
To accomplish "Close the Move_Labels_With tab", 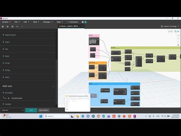I will 82,26.
